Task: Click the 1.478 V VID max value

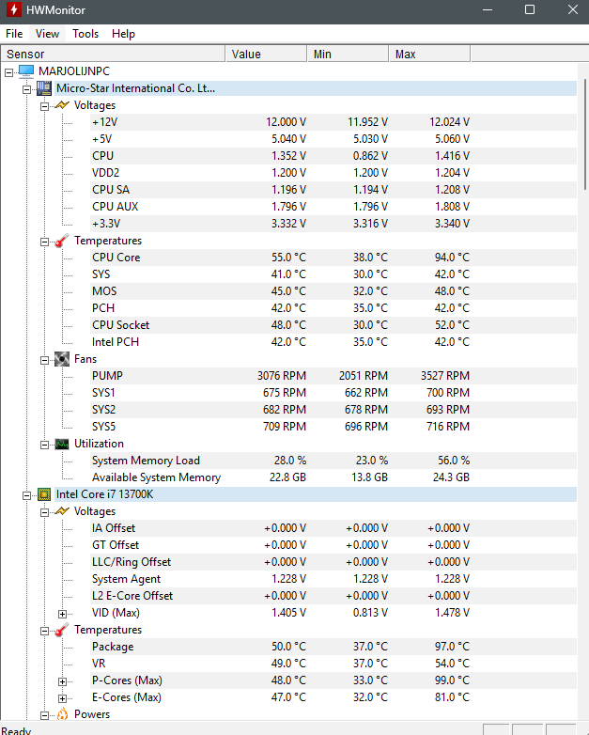Action: [452, 613]
